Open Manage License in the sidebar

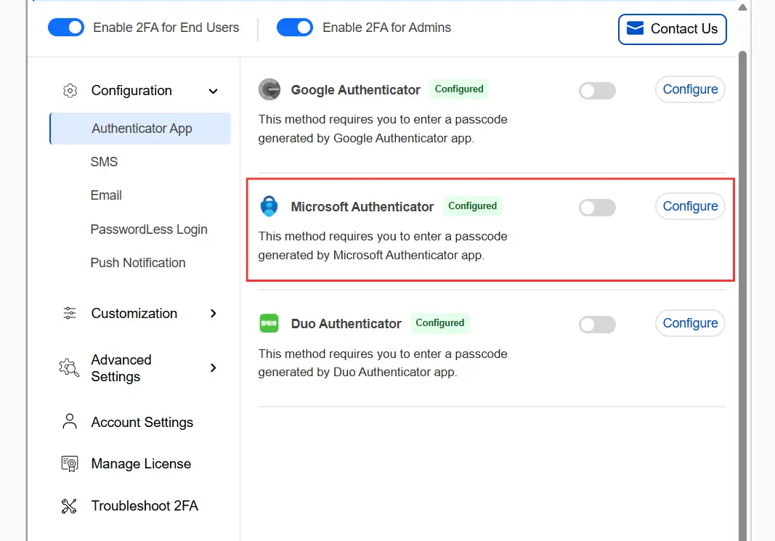pyautogui.click(x=141, y=463)
